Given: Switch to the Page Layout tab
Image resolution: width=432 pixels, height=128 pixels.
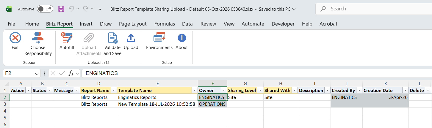Looking at the screenshot, I should tap(133, 24).
